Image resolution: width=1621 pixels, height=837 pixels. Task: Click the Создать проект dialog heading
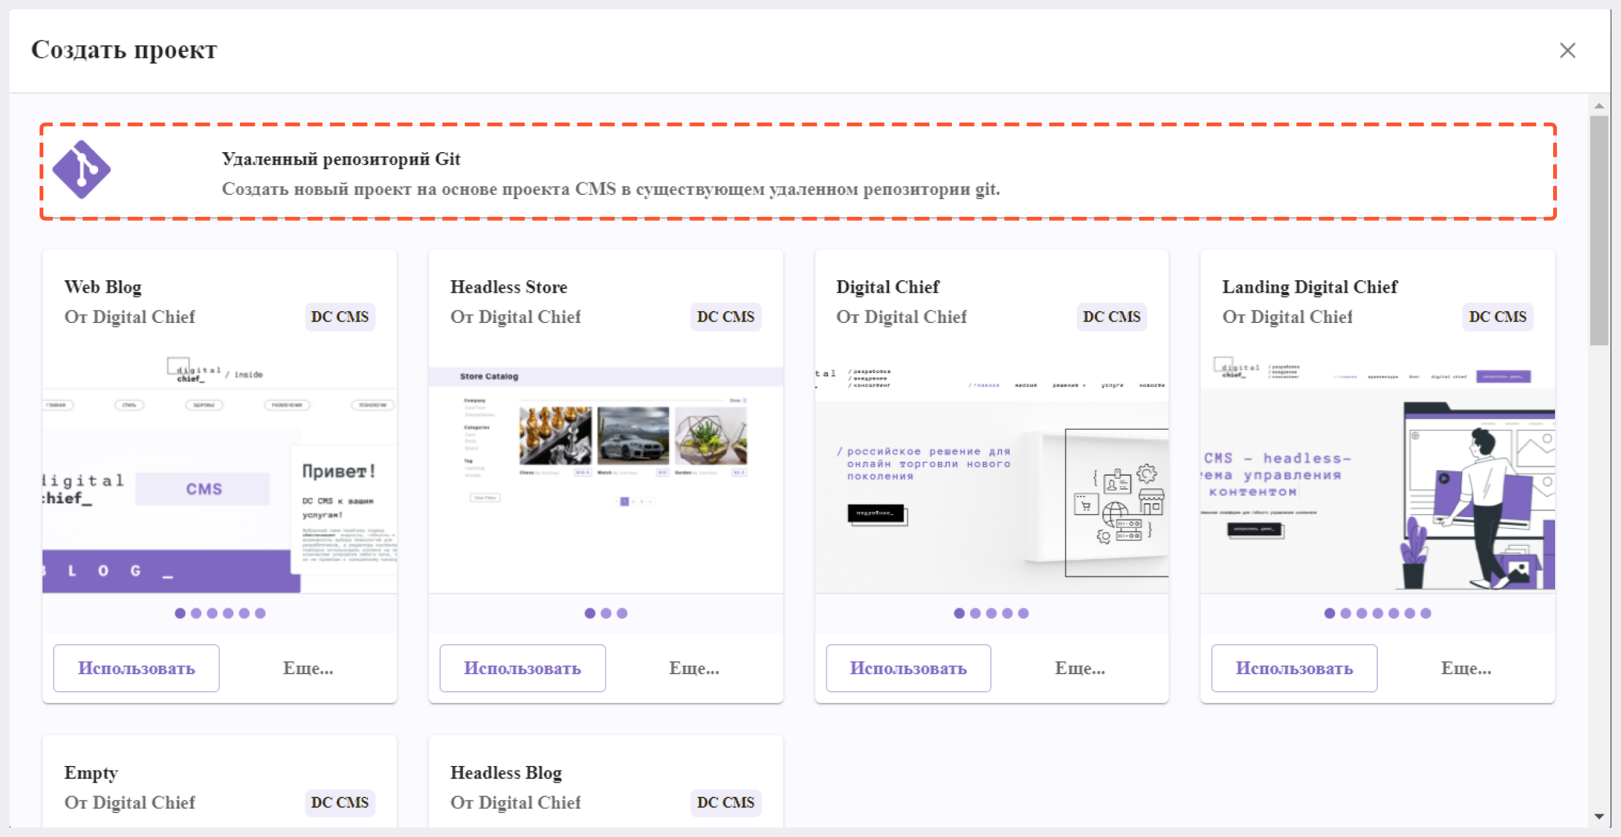[124, 50]
